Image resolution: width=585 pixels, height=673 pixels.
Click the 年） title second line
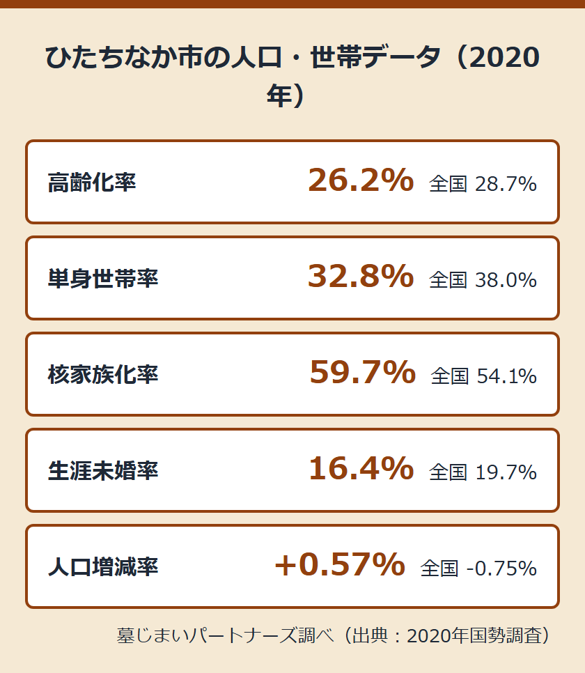point(286,95)
